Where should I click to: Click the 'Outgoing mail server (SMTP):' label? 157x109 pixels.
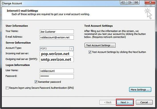[x=21, y=59]
